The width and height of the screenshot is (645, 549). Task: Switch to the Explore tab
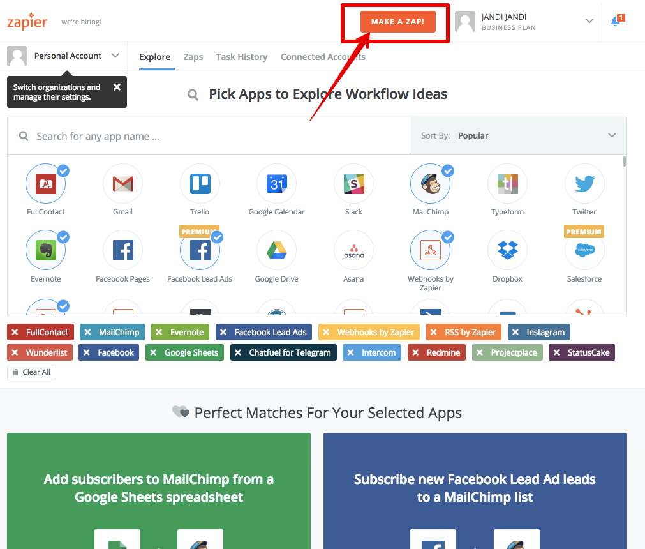tap(154, 57)
